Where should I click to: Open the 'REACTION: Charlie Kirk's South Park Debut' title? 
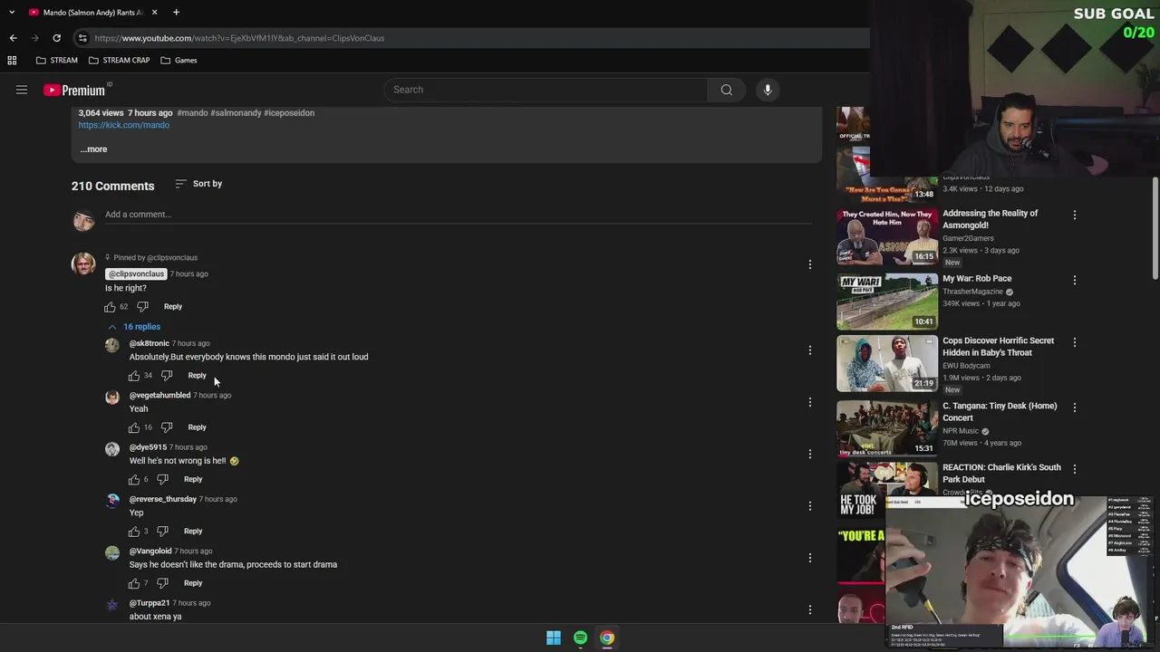(1001, 474)
